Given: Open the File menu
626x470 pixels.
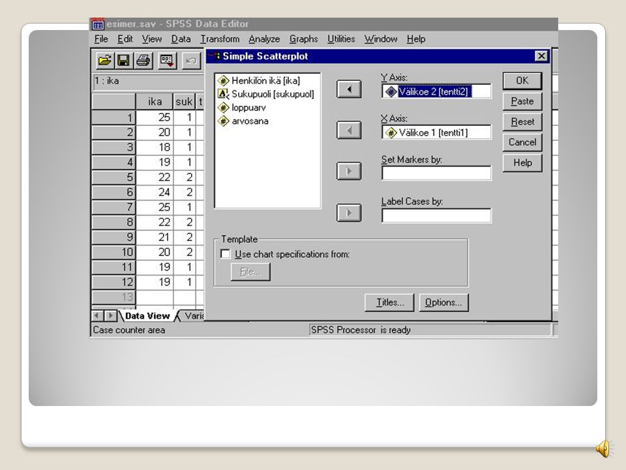Looking at the screenshot, I should click(x=101, y=39).
